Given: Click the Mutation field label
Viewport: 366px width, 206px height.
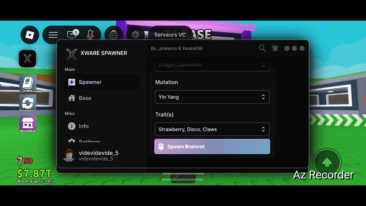Looking at the screenshot, I should (x=166, y=82).
